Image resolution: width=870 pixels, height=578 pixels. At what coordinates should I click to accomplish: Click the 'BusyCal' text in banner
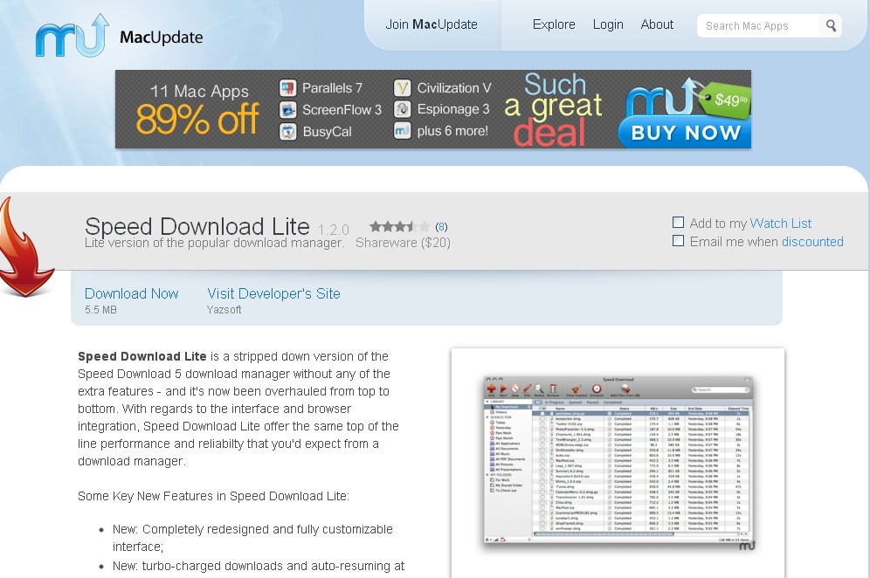click(327, 132)
